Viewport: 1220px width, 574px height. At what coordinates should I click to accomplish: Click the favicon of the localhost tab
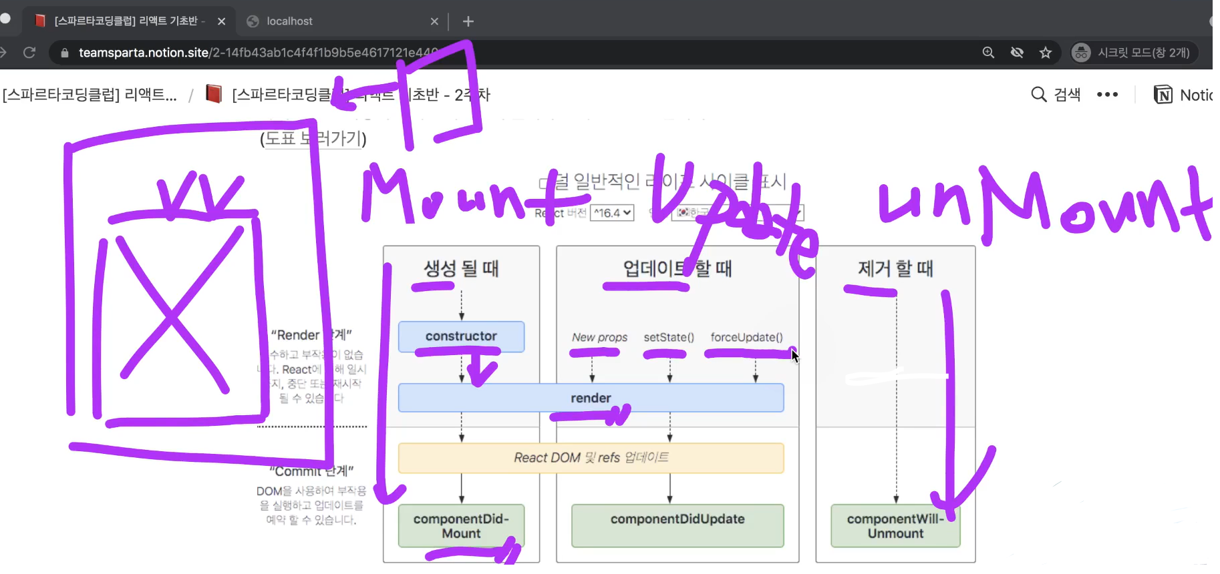pyautogui.click(x=253, y=21)
